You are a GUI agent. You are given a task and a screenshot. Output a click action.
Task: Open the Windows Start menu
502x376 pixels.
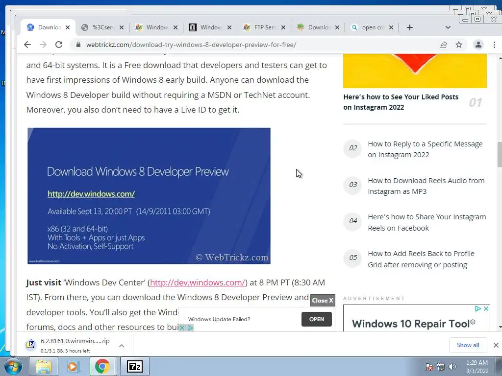[x=13, y=366]
